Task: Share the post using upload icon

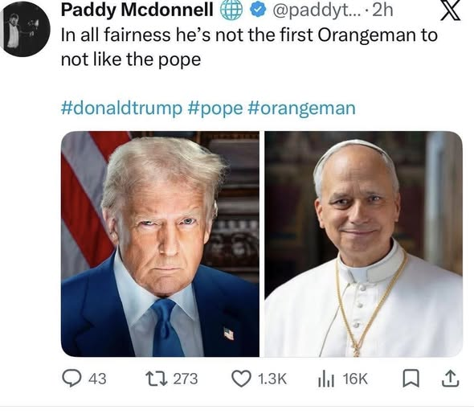Action: (x=451, y=379)
